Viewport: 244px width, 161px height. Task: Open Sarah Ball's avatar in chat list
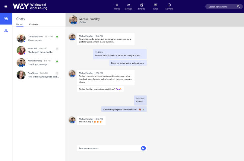tap(21, 50)
